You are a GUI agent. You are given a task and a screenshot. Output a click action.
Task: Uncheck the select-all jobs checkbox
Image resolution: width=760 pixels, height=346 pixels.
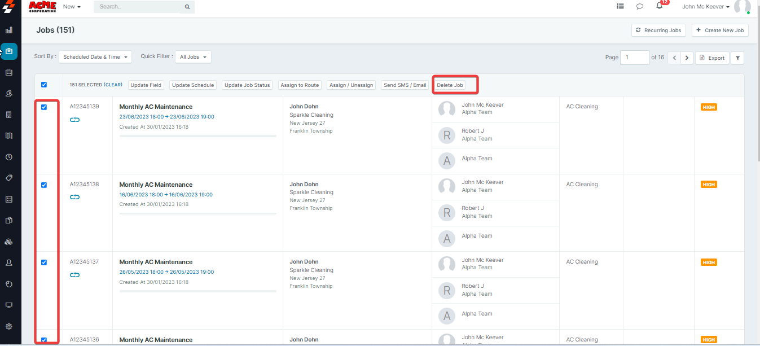pos(44,85)
